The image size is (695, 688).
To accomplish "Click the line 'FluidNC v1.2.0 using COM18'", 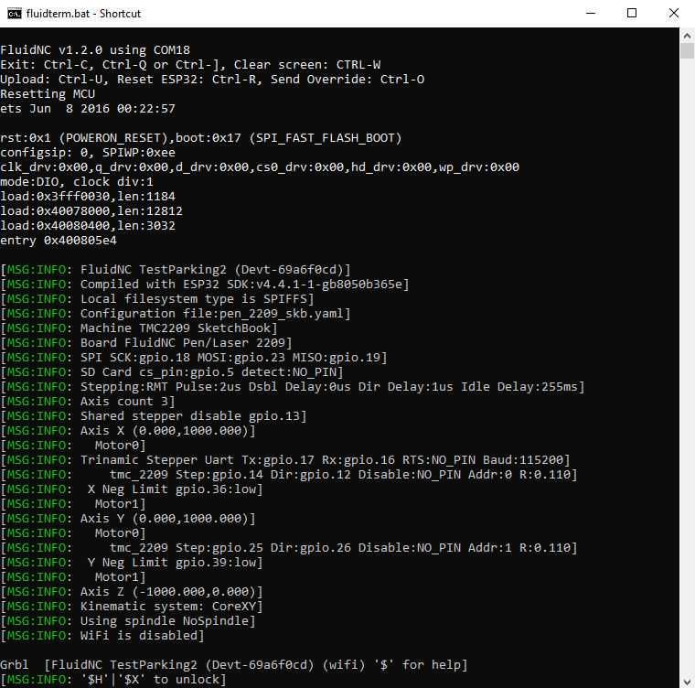I will (x=95, y=50).
